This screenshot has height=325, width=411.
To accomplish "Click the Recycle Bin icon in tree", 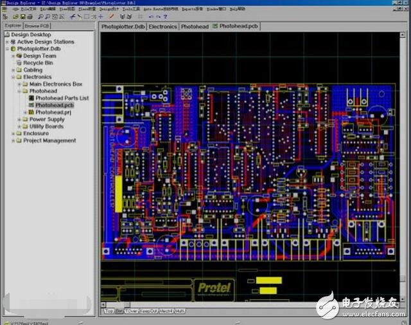I will (19, 63).
